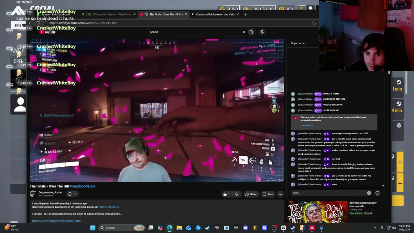
Task: Run the YouTube search magnifier button
Action: [x=251, y=32]
